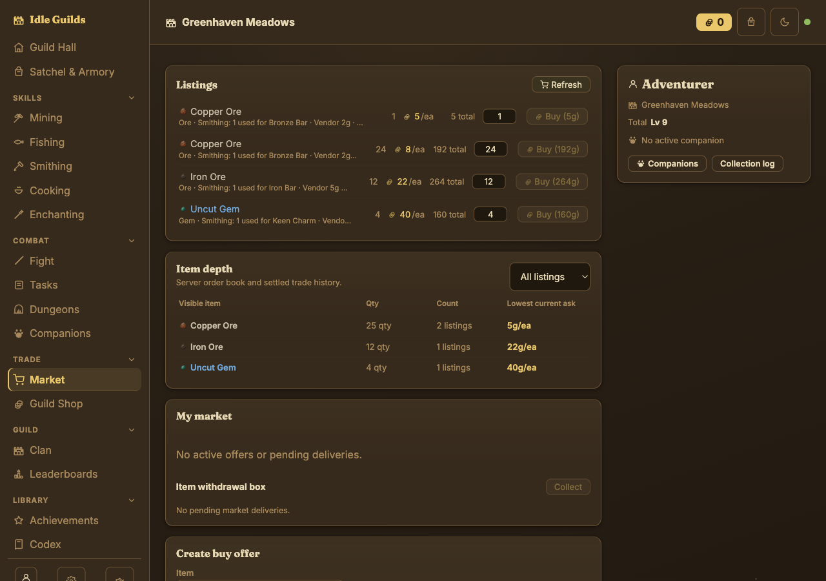This screenshot has width=826, height=581.
Task: Open Satchel & Armory
Action: [74, 72]
